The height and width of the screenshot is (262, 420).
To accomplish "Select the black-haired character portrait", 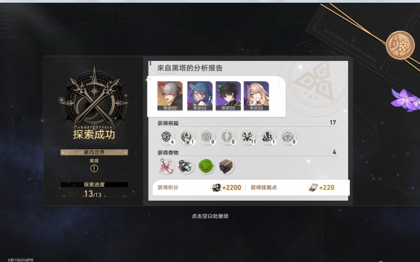I will click(x=228, y=96).
